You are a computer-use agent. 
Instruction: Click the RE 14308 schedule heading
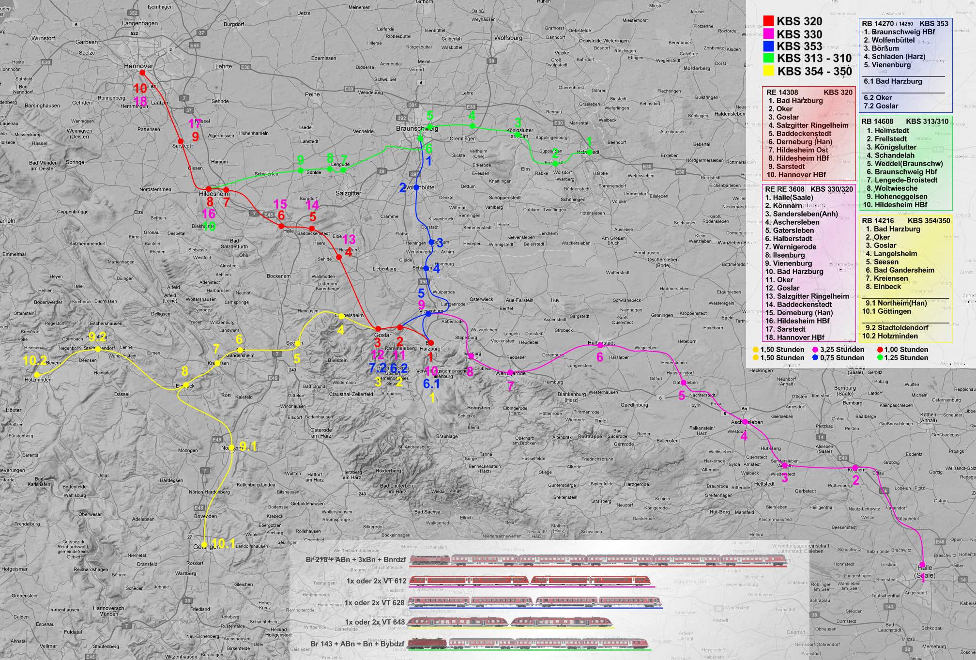click(782, 92)
